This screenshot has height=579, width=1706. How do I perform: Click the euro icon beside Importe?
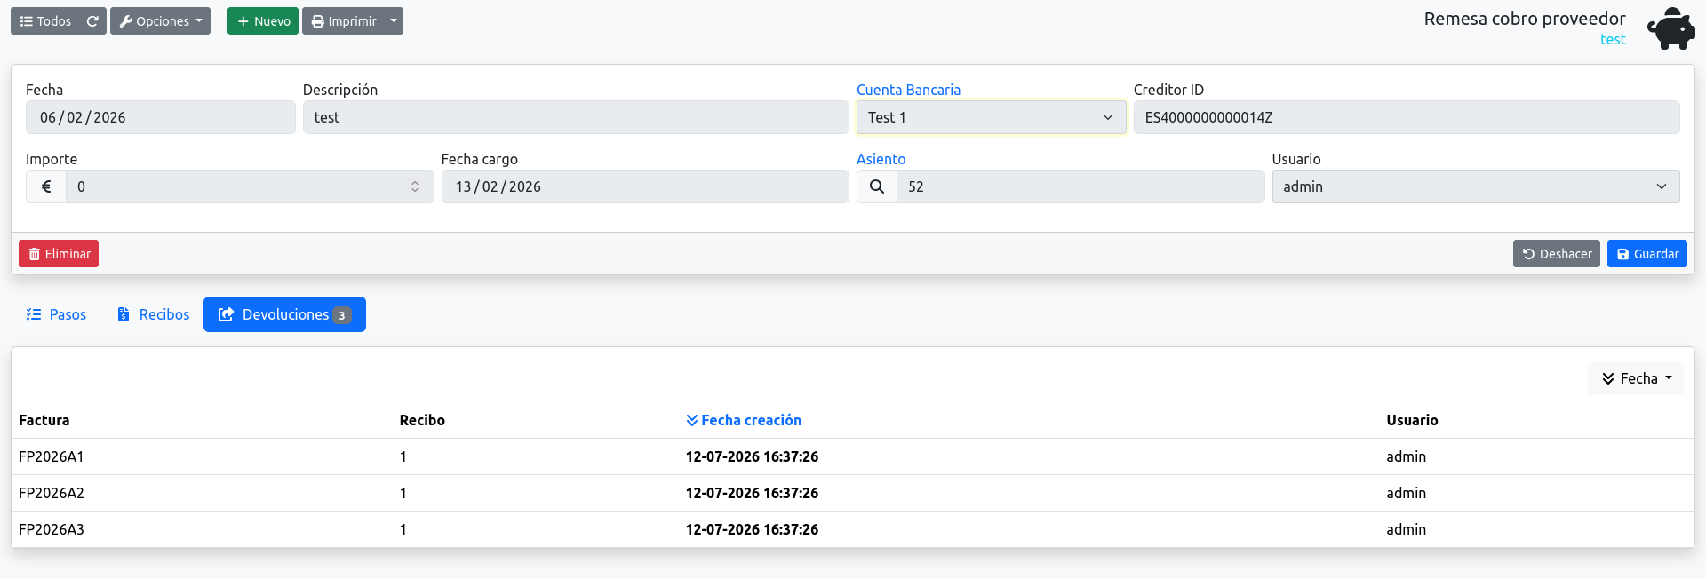coord(46,186)
